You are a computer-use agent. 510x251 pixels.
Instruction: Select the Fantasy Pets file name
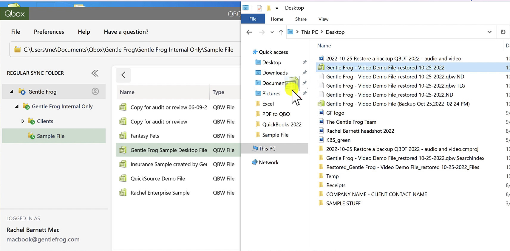pos(145,136)
